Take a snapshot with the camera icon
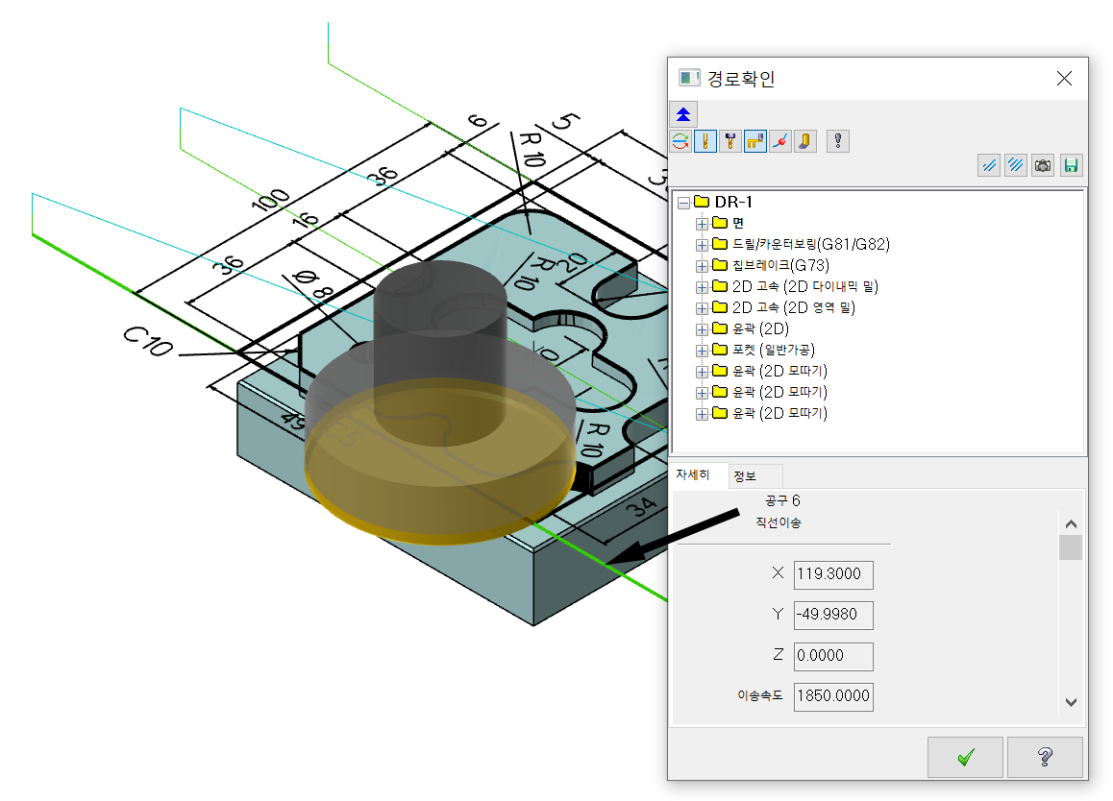The height and width of the screenshot is (801, 1113). click(1043, 165)
